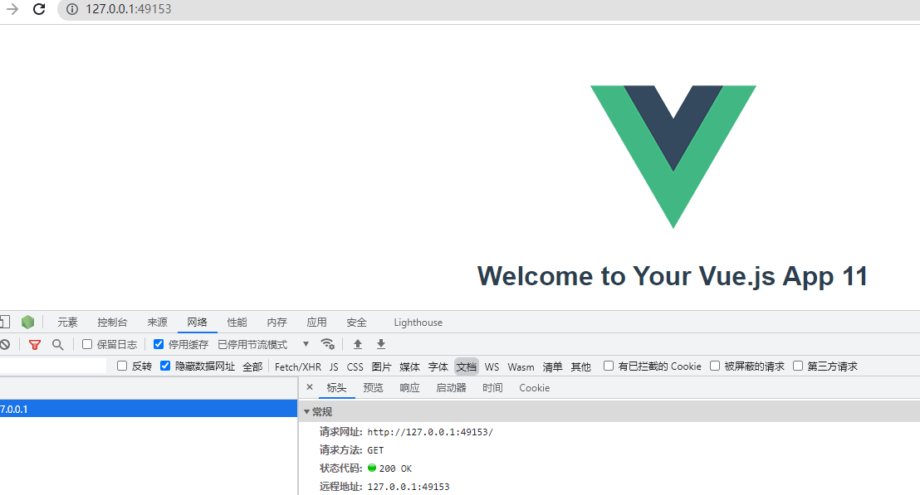Click remote address value 127.0.0.1:49153
Screen dimensions: 920x495
click(409, 487)
